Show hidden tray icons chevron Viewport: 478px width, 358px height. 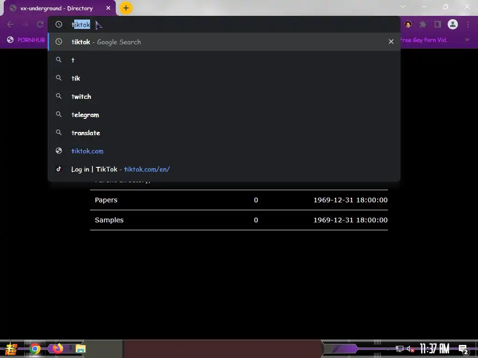coord(388,349)
